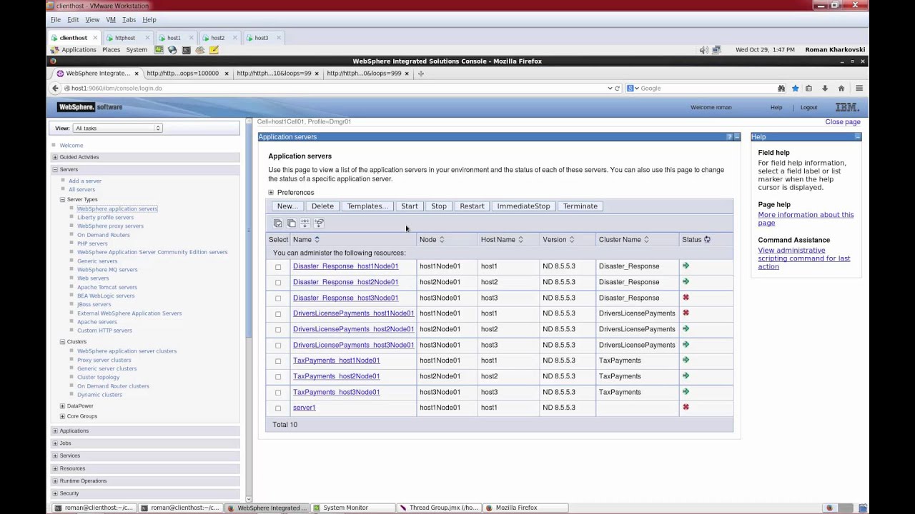The image size is (915, 514).
Task: Open VMware VM menu
Action: [111, 20]
